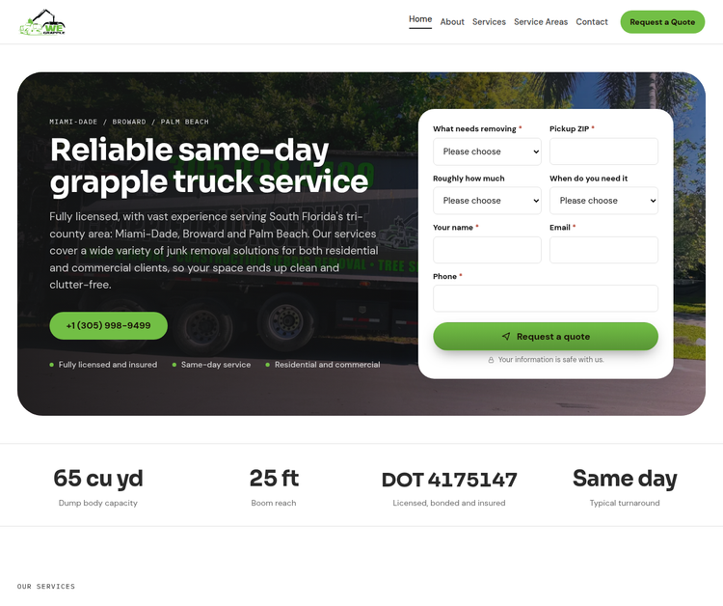Click Typical turnaround label
The image size is (723, 606).
(625, 503)
